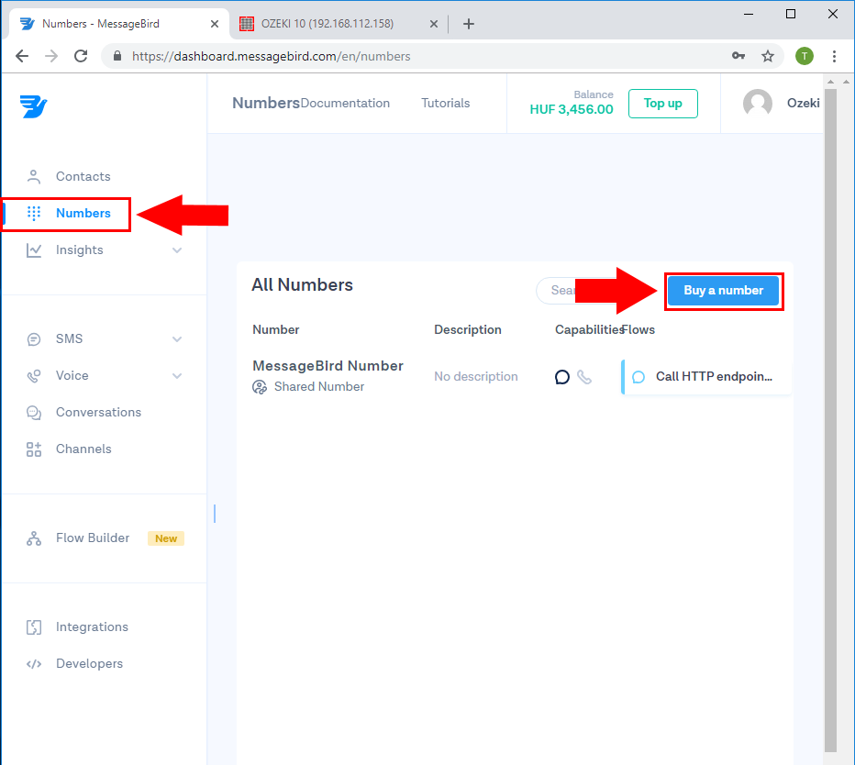
Task: Open Contacts person icon in sidebar
Action: point(34,177)
